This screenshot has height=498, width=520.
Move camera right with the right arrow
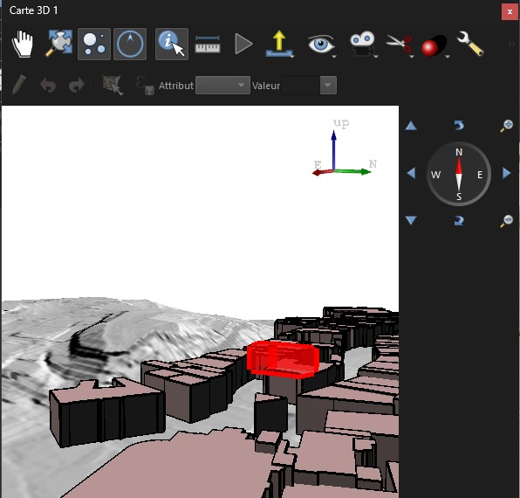[506, 173]
